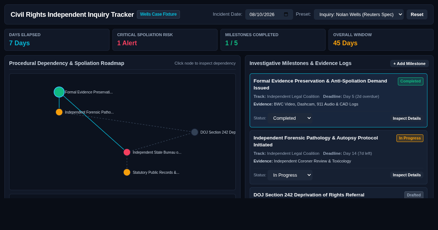Click the orange Statutory Public Records node
Viewport: 438px width, 230px height.
[x=127, y=172]
